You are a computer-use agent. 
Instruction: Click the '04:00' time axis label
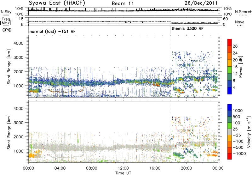tap(60, 168)
